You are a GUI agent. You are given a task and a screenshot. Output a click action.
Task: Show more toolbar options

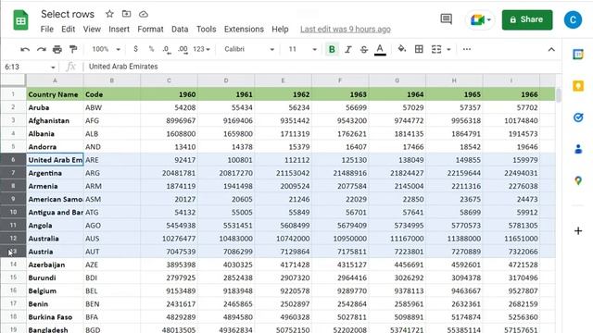[467, 49]
